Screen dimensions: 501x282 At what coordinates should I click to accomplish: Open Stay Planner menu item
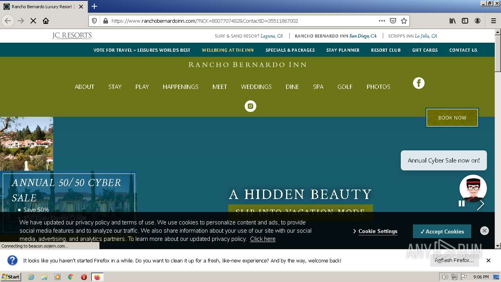343,50
